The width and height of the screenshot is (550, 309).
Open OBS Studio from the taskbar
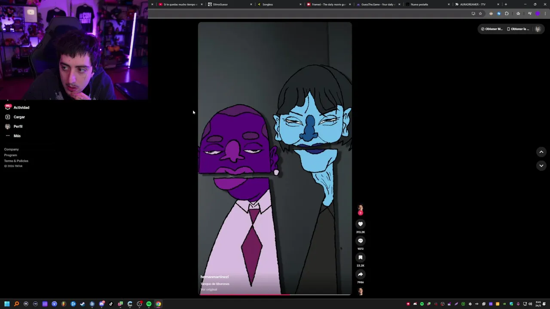click(139, 304)
